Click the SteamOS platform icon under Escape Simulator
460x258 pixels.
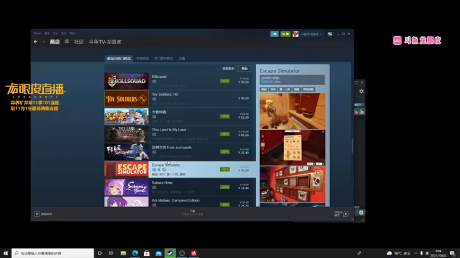pyautogui.click(x=164, y=170)
